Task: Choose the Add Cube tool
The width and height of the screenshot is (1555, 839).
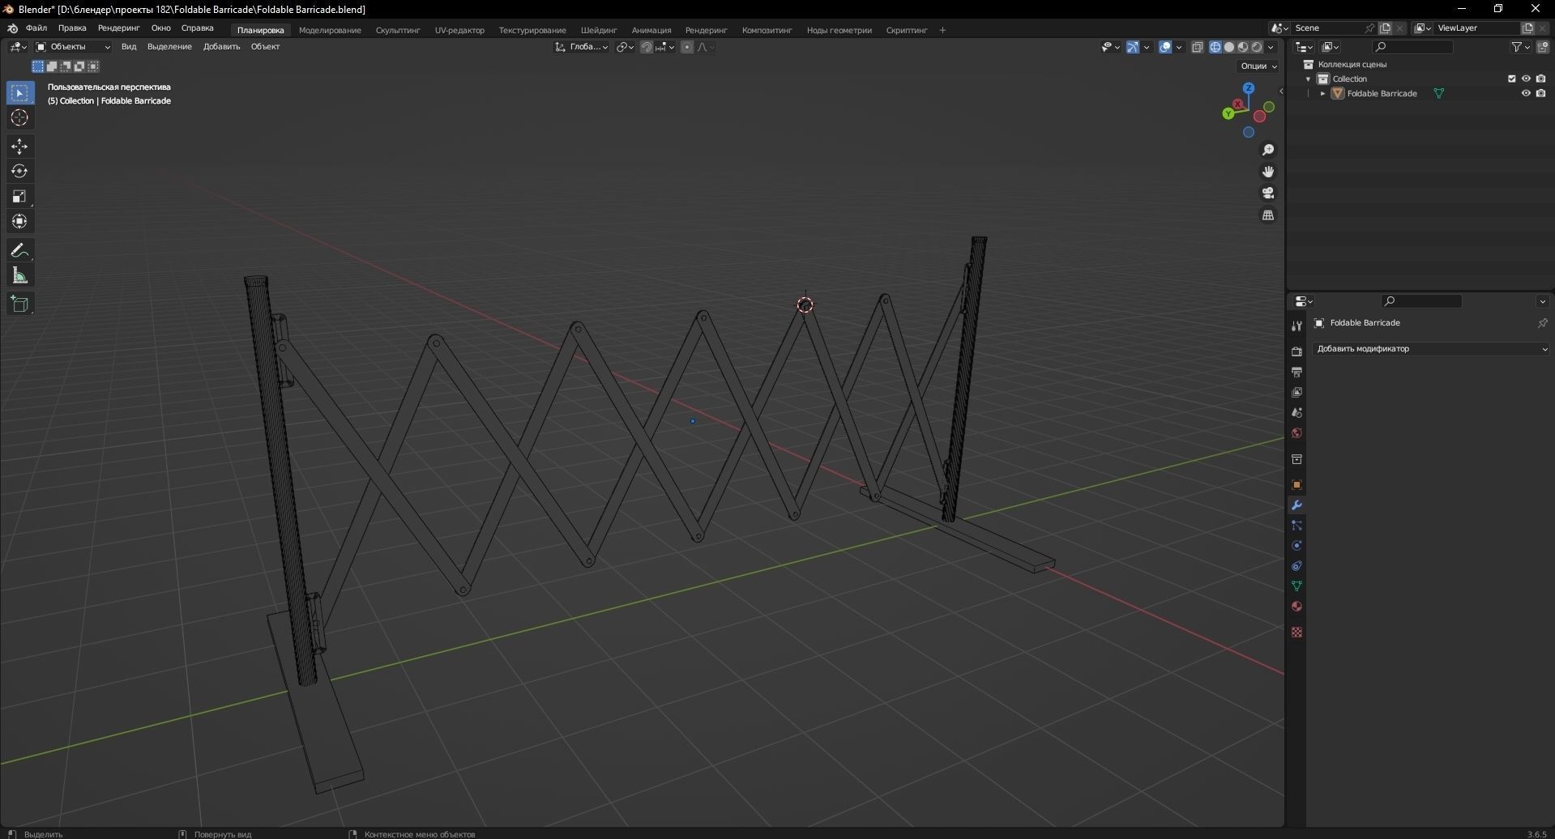Action: click(x=19, y=305)
